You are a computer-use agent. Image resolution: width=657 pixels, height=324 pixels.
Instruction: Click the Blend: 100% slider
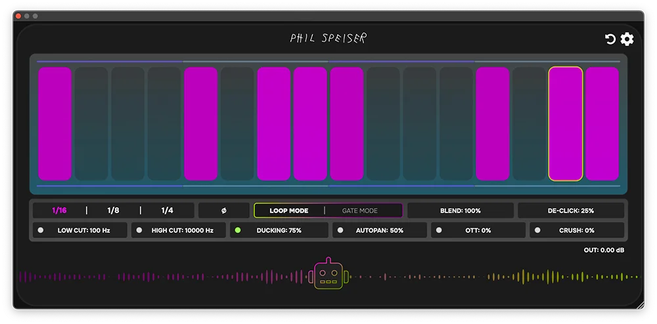coord(460,211)
